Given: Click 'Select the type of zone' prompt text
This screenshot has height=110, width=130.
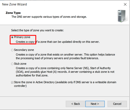Looking at the screenshot, I should coord(37,30).
